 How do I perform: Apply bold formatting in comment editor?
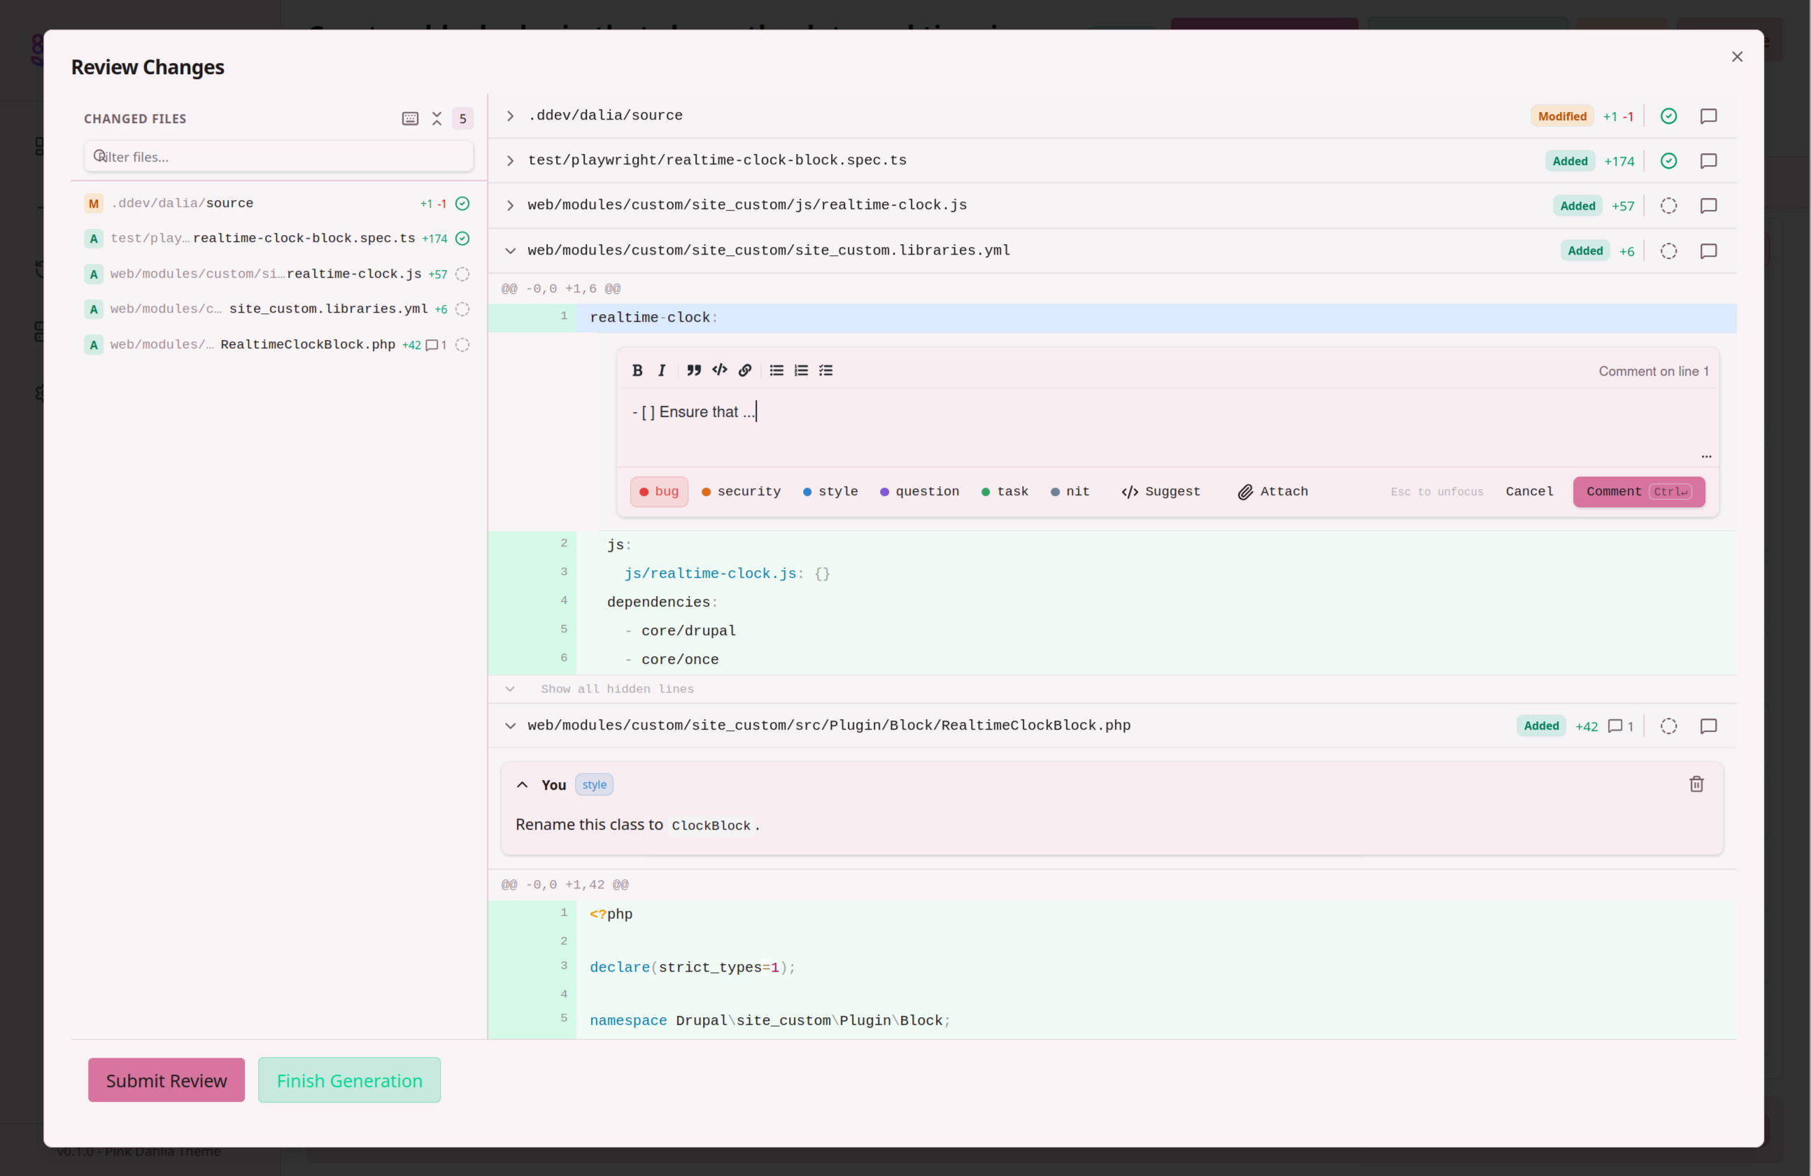tap(637, 371)
